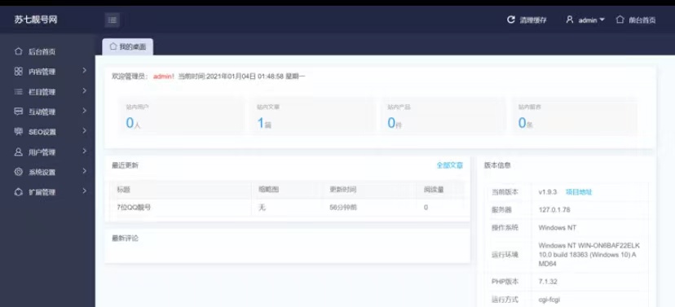Viewport: 675px width, 307px height.
Task: Click the sidebar collapse hamburger icon
Action: pos(112,20)
